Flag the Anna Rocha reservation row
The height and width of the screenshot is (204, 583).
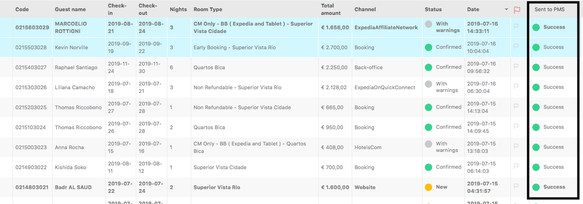point(516,146)
